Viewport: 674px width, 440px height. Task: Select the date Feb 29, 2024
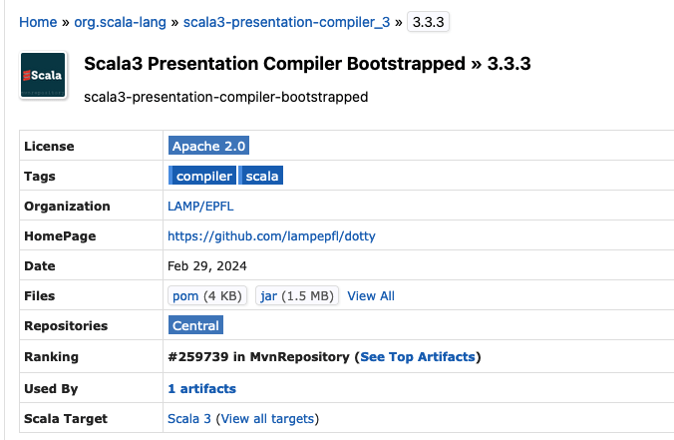click(x=207, y=266)
